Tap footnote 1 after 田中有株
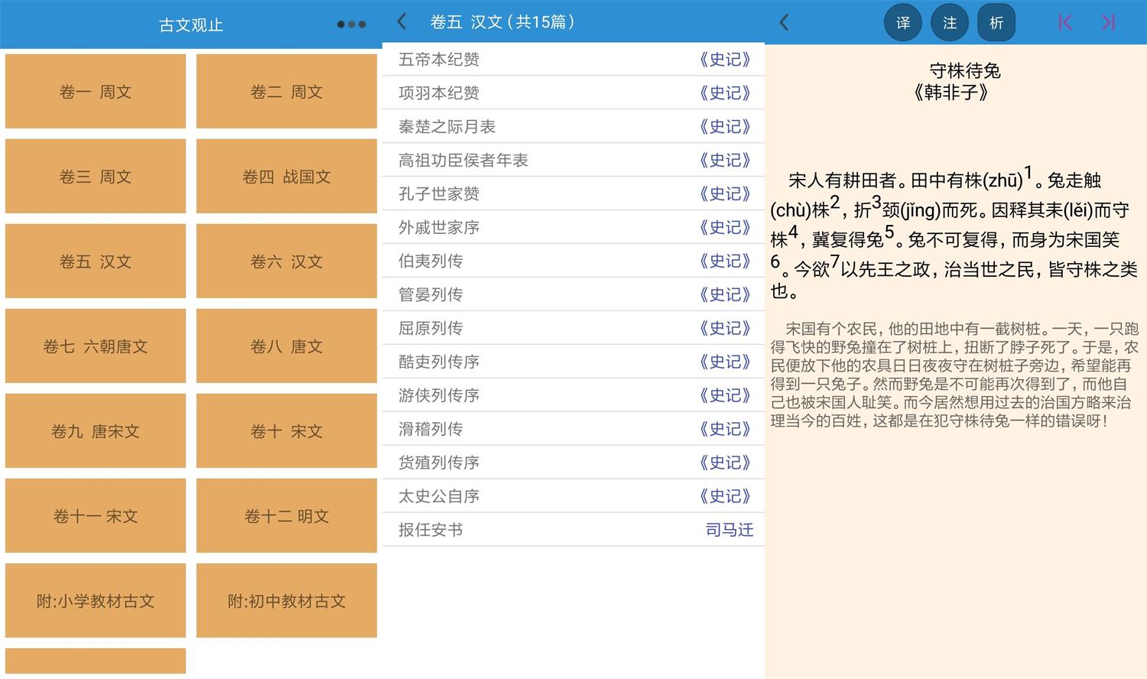 (1028, 174)
